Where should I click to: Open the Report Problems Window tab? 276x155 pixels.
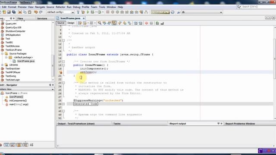[x=240, y=124]
